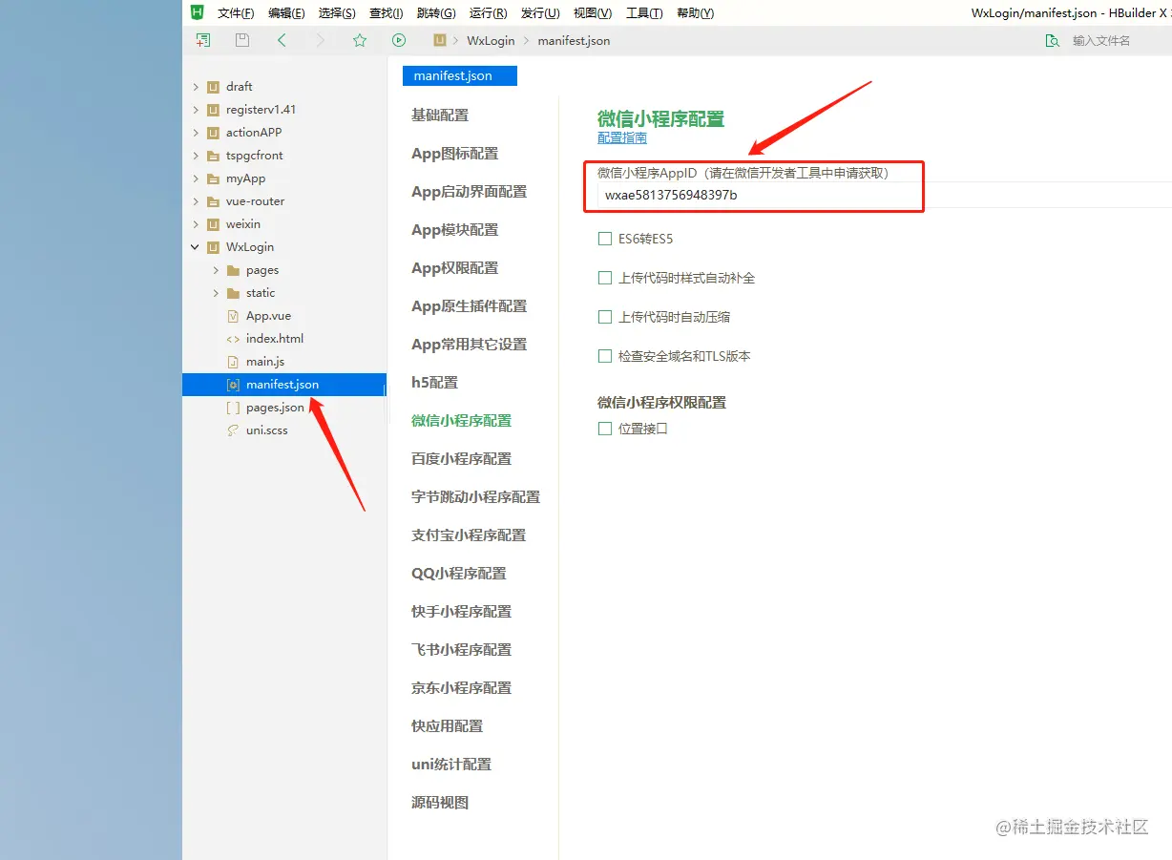1172x860 pixels.
Task: Expand the registerv1.41 project tree
Action: click(x=196, y=110)
